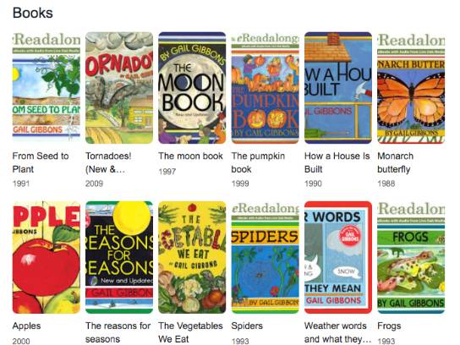The width and height of the screenshot is (460, 345).
Task: Open the Apples book cover
Action: [x=47, y=257]
